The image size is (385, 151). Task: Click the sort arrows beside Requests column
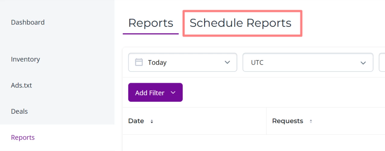tap(311, 121)
